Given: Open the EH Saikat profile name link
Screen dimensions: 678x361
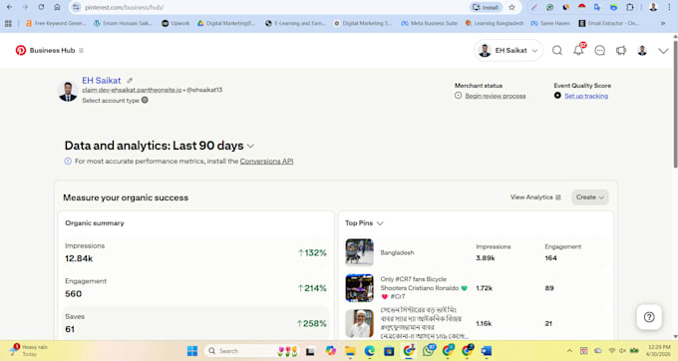Looking at the screenshot, I should coord(102,81).
